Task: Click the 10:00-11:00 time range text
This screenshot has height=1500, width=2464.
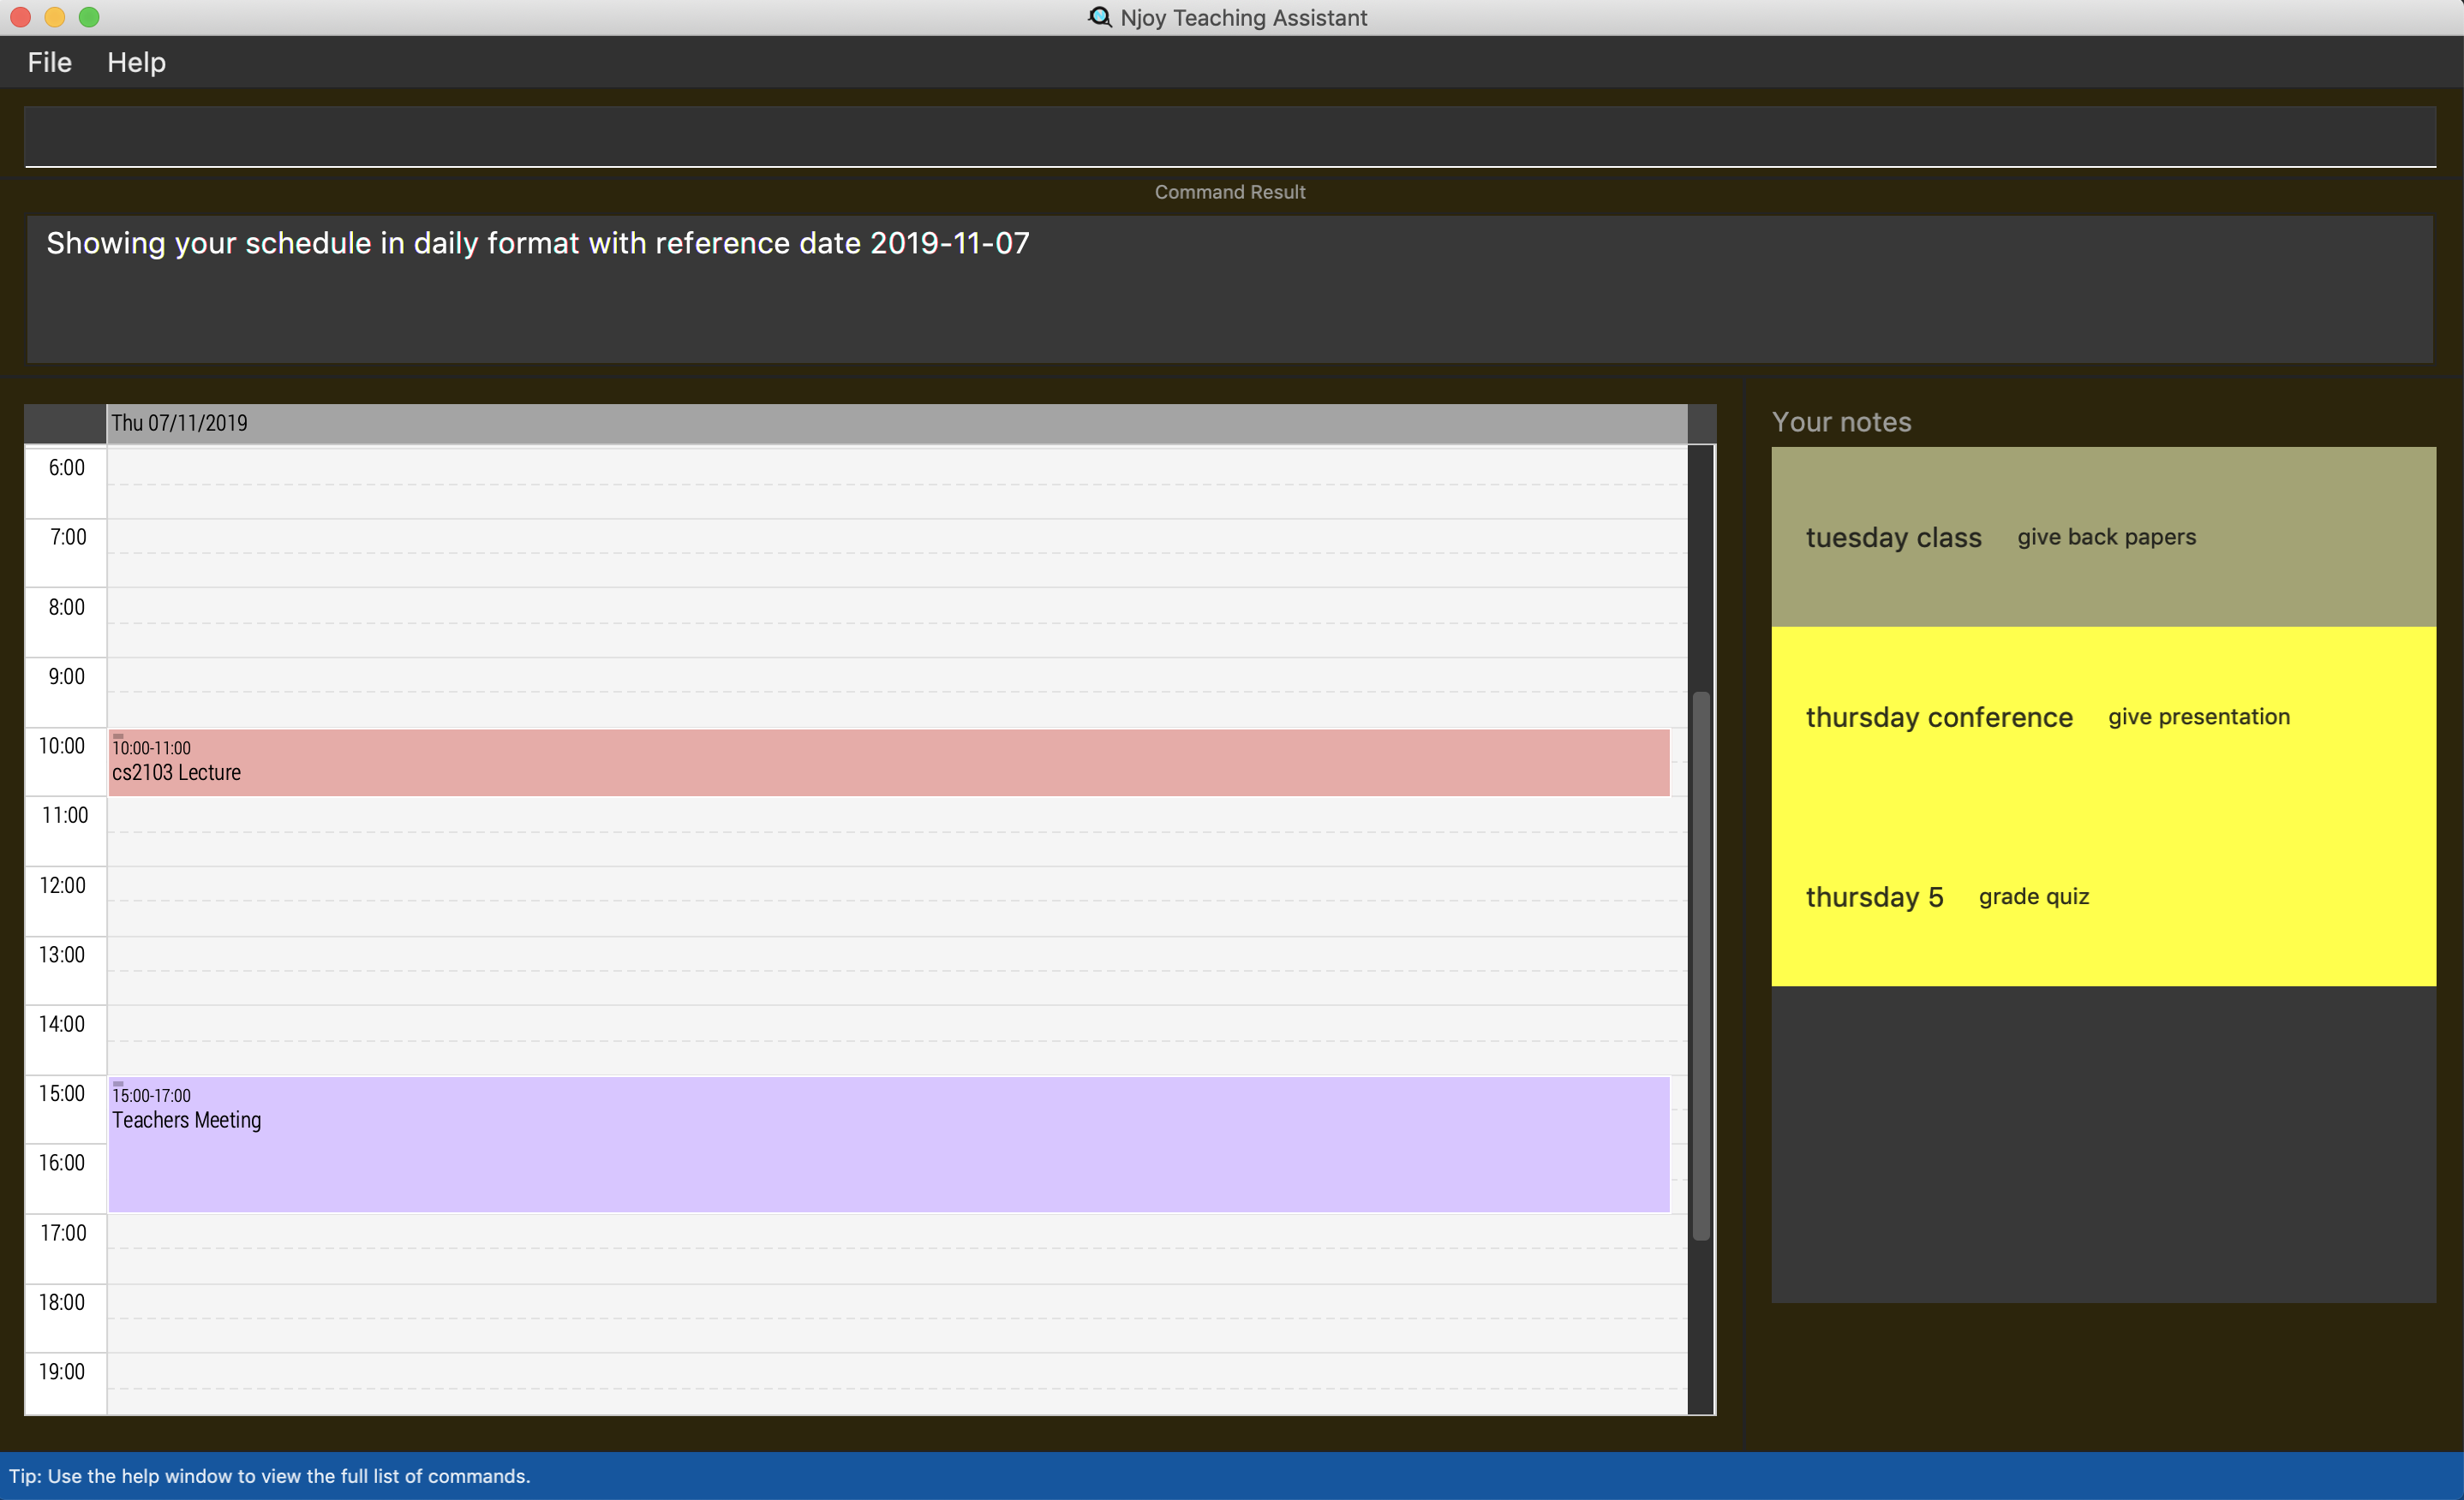Action: [x=151, y=747]
